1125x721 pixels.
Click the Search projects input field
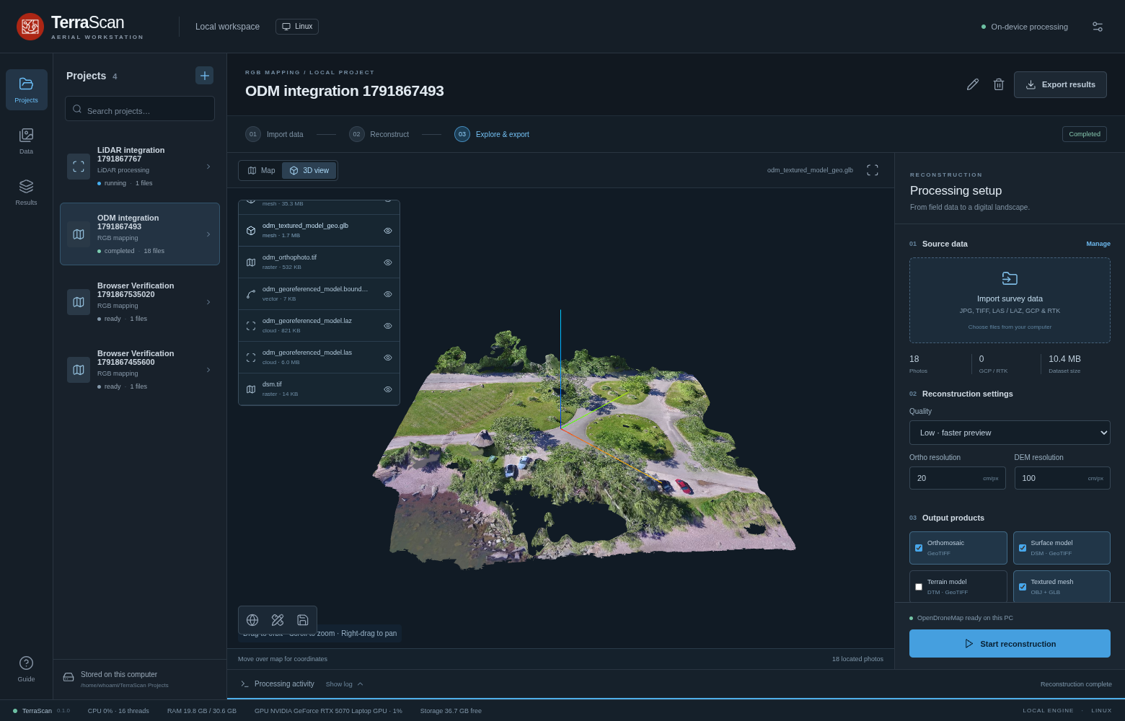(x=140, y=109)
